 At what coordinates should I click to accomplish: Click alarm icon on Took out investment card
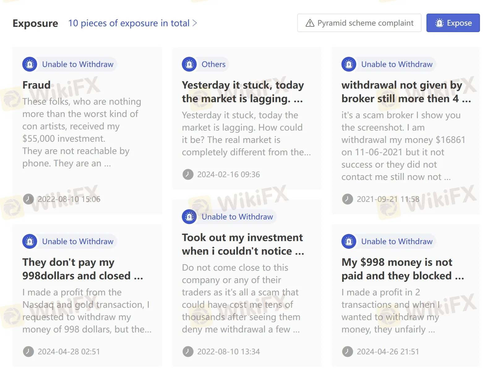(x=189, y=217)
